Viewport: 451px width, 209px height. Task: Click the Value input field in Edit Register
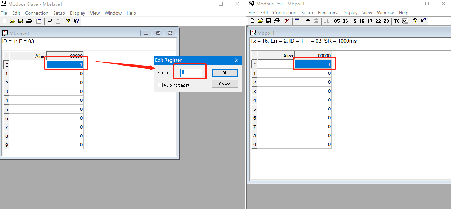coord(191,73)
